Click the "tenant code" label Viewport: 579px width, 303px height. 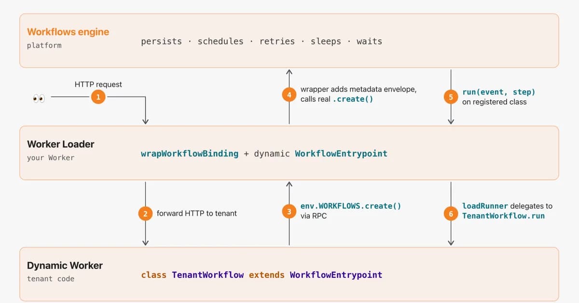tap(51, 279)
